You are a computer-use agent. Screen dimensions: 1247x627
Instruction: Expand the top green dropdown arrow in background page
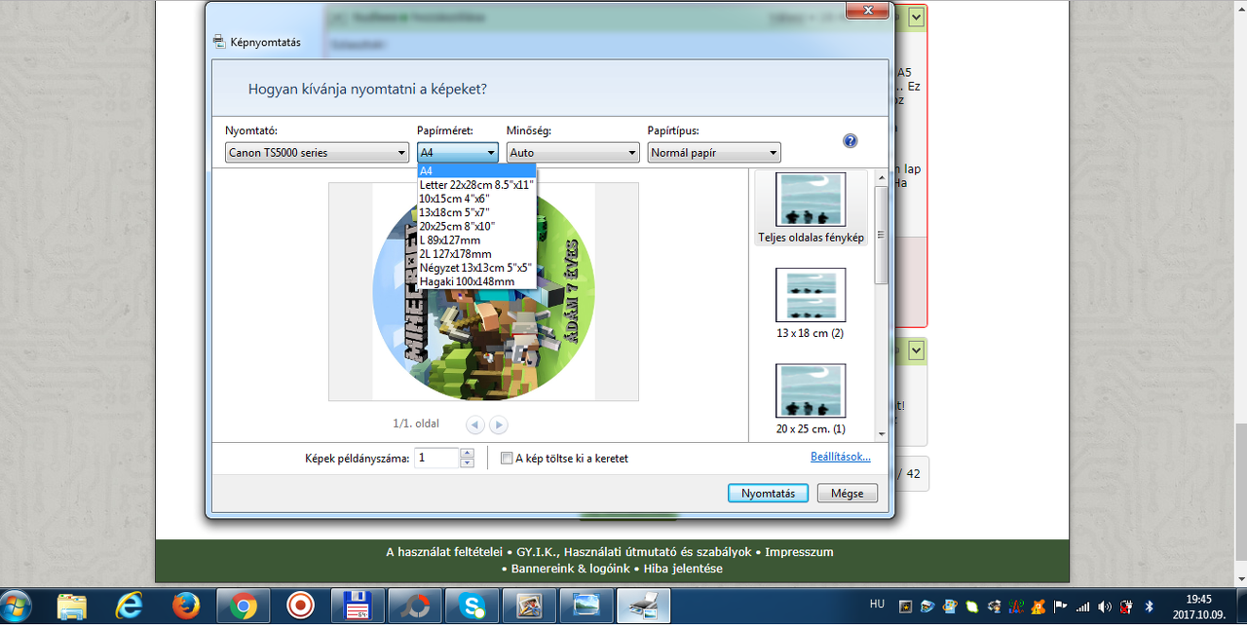point(916,18)
